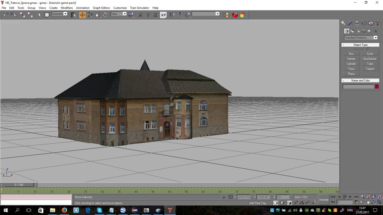Open the Named Selection Sets icon

(226, 15)
